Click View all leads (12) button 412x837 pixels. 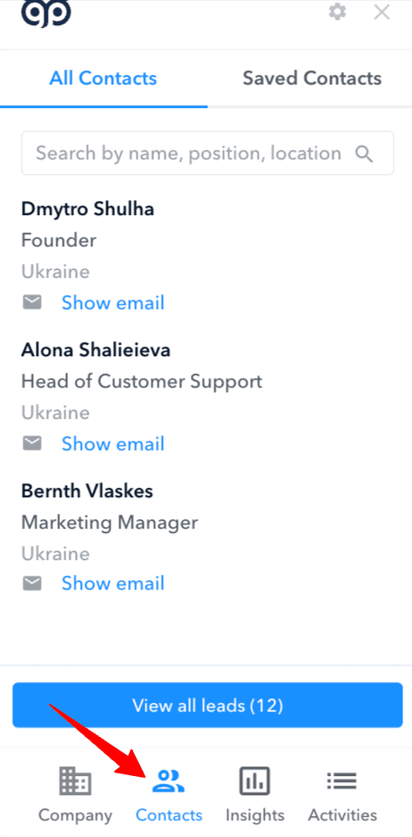(x=207, y=705)
